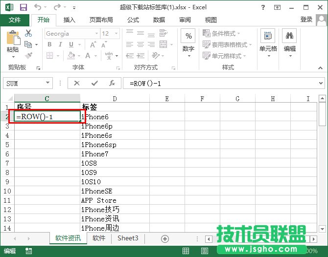The image size is (328, 257).
Task: Select cell containing APP Store
Action: [115, 200]
